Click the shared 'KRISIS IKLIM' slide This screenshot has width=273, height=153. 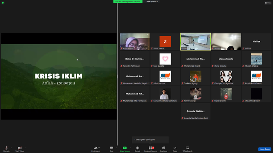click(x=59, y=76)
